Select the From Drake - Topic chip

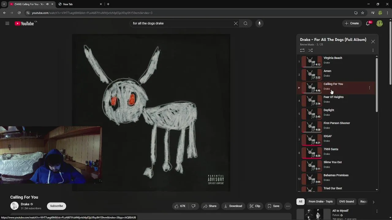point(321,202)
